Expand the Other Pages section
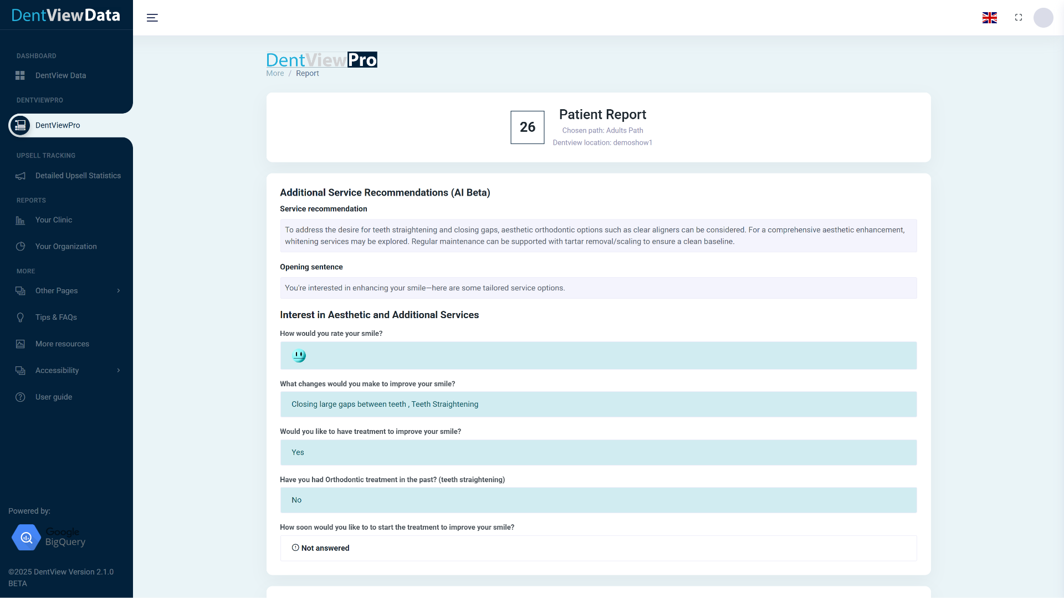 coord(119,290)
